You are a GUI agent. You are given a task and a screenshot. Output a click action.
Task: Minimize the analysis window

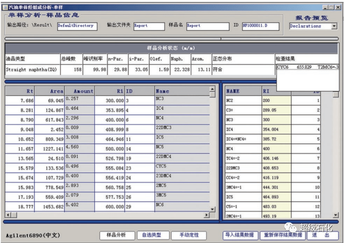click(325, 7)
